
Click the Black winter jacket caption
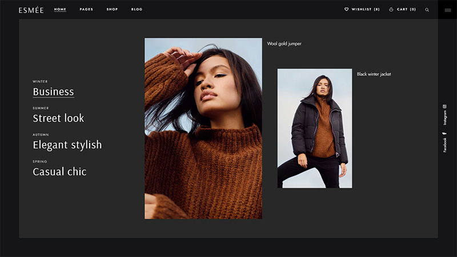[x=374, y=74]
